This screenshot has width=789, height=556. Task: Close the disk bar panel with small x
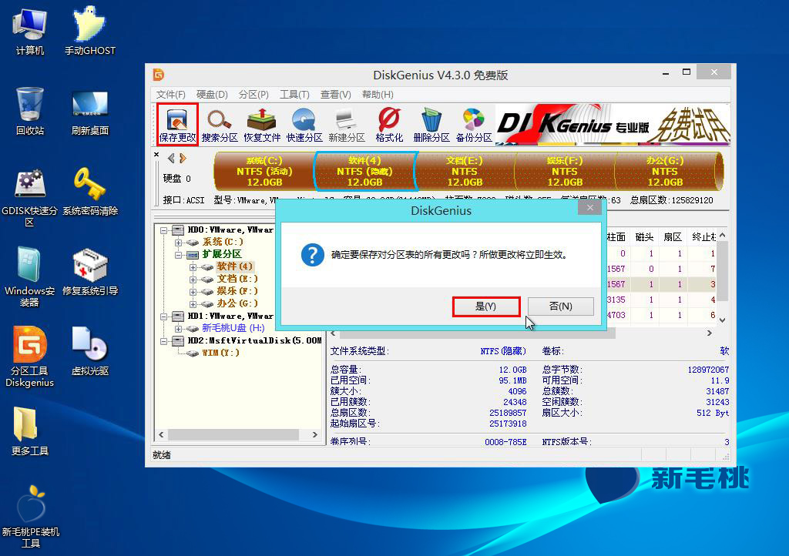click(x=156, y=154)
